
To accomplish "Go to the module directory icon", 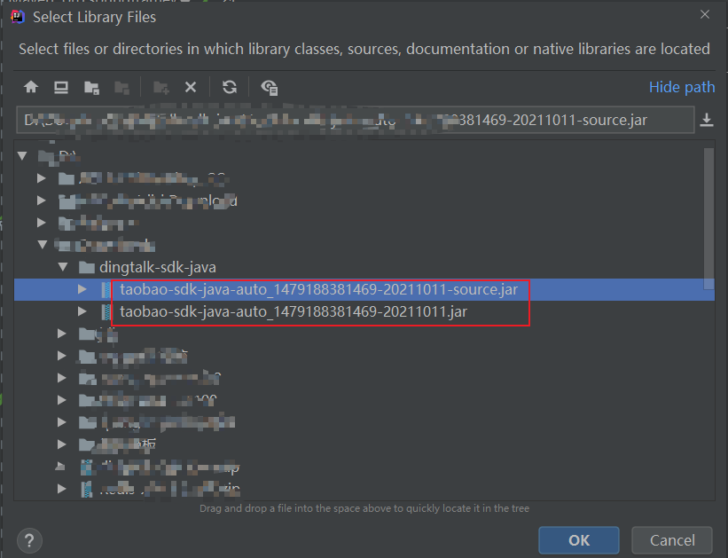I will pyautogui.click(x=121, y=87).
